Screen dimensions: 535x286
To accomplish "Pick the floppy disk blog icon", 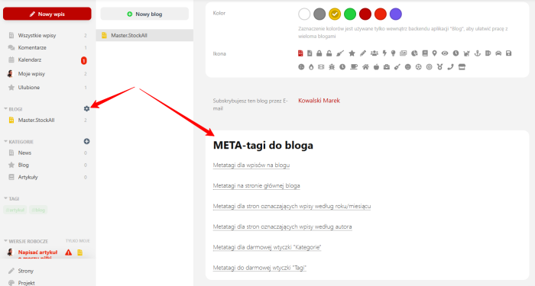I will [x=509, y=53].
